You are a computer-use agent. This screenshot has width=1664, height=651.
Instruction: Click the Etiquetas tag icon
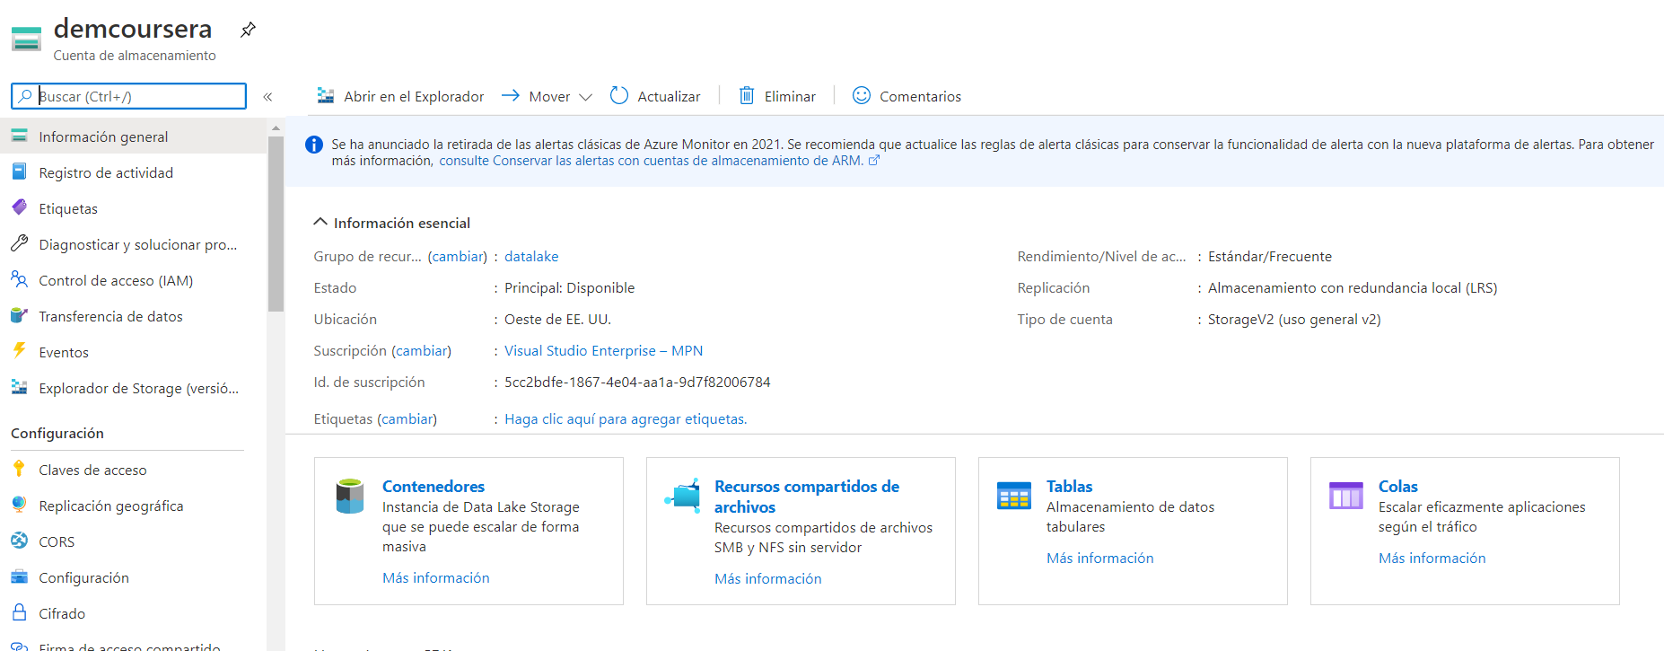(19, 207)
